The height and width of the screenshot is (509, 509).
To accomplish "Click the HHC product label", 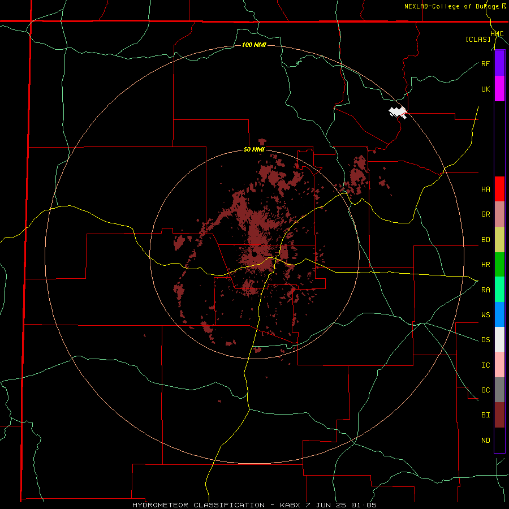I will (497, 34).
